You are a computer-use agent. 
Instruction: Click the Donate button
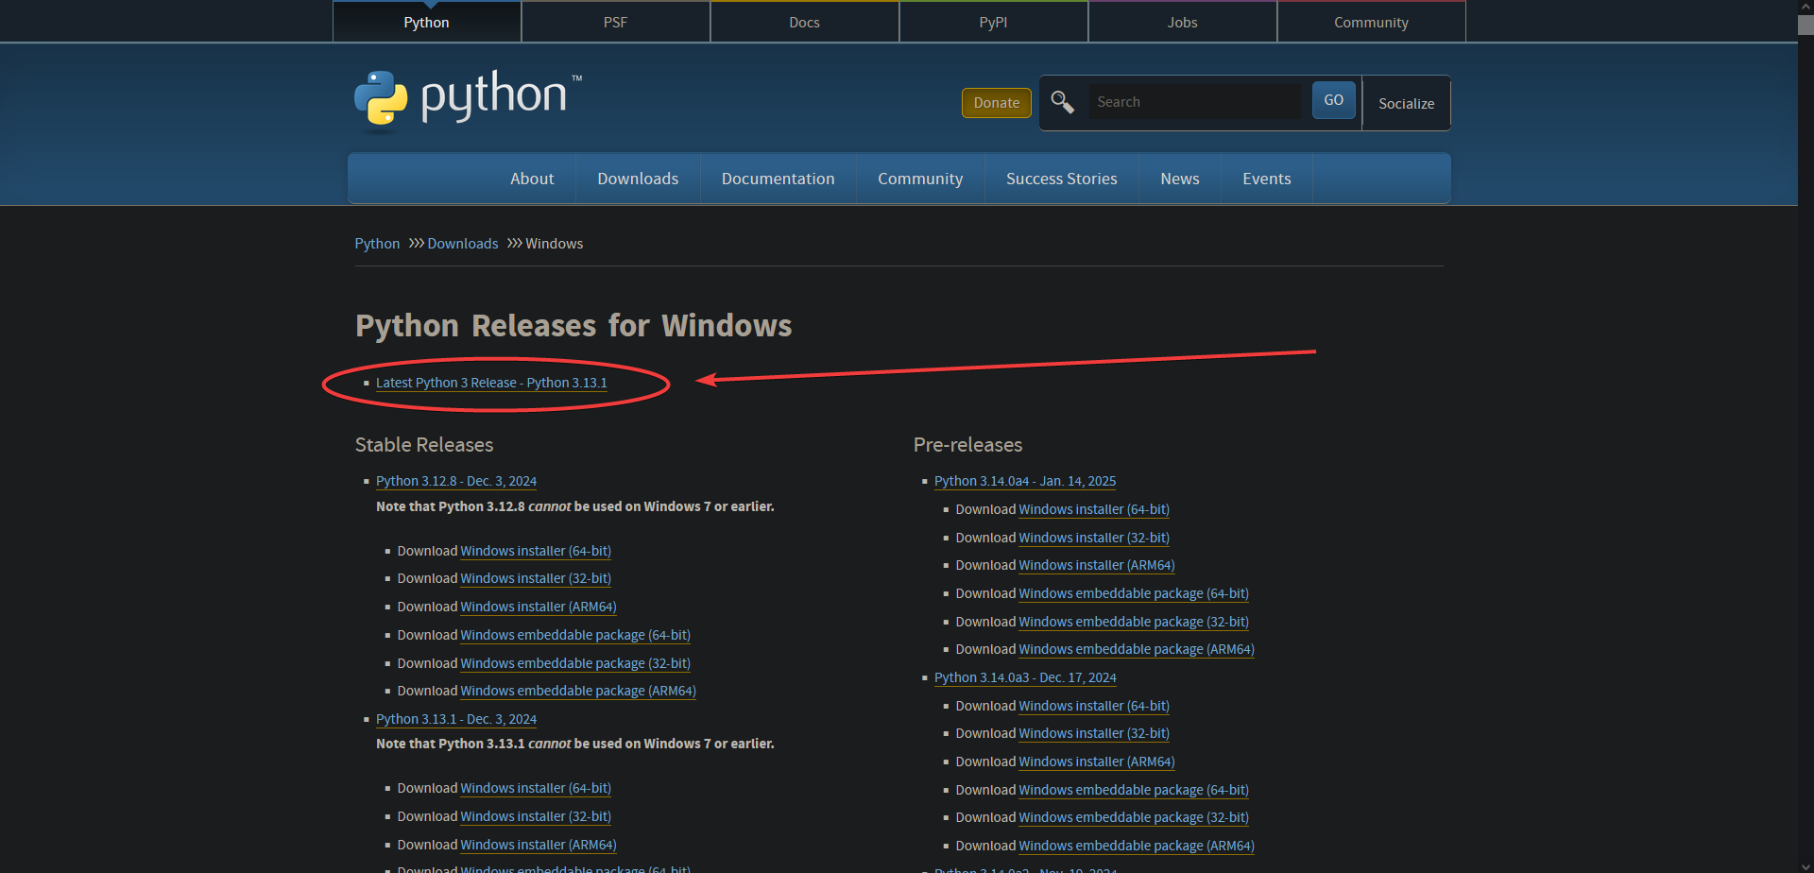click(x=996, y=103)
